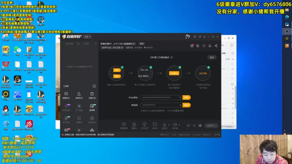Viewport: 292px width, 164px height.
Task: Click the connecting status button at bottom right
Action: 211,126
